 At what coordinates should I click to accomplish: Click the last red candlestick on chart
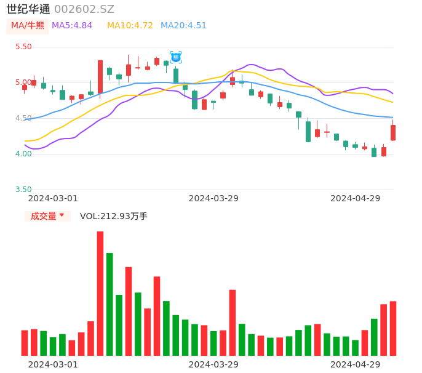393,132
